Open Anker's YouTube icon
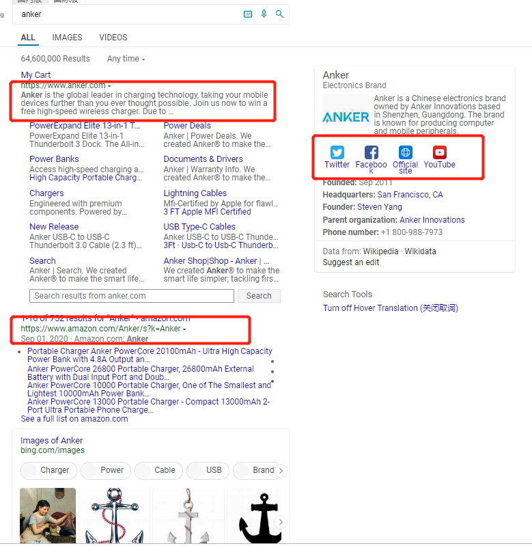Image resolution: width=532 pixels, height=546 pixels. pos(439,152)
